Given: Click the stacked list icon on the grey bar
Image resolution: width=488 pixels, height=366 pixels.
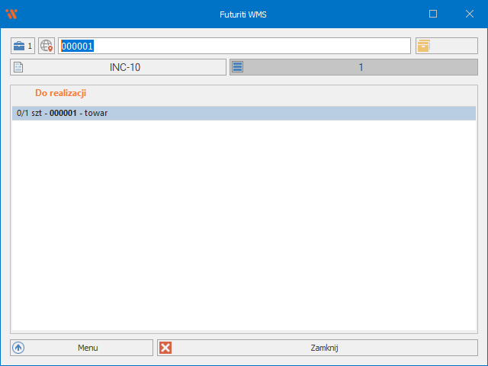Looking at the screenshot, I should (x=237, y=67).
